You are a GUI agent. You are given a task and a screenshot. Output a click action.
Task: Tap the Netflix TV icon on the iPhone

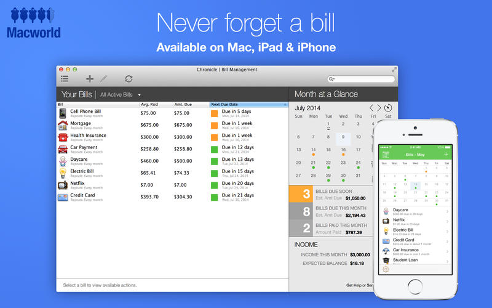click(x=386, y=221)
